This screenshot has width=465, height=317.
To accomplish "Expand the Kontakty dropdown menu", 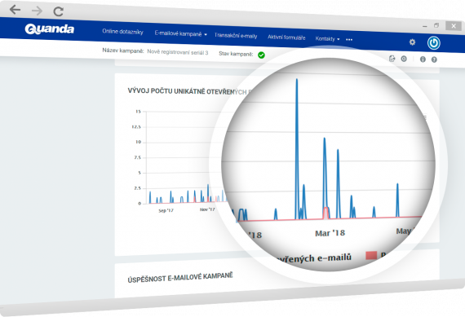I will point(327,38).
